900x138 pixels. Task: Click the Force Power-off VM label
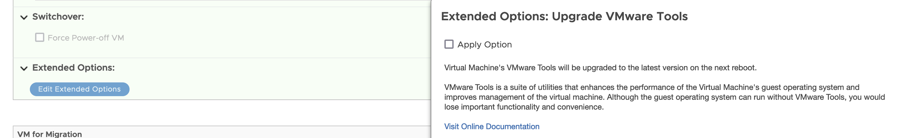click(86, 38)
